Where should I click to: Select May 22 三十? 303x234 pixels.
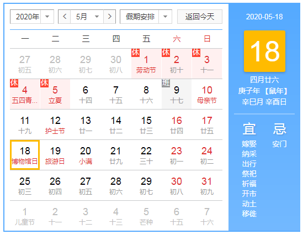(x=146, y=155)
